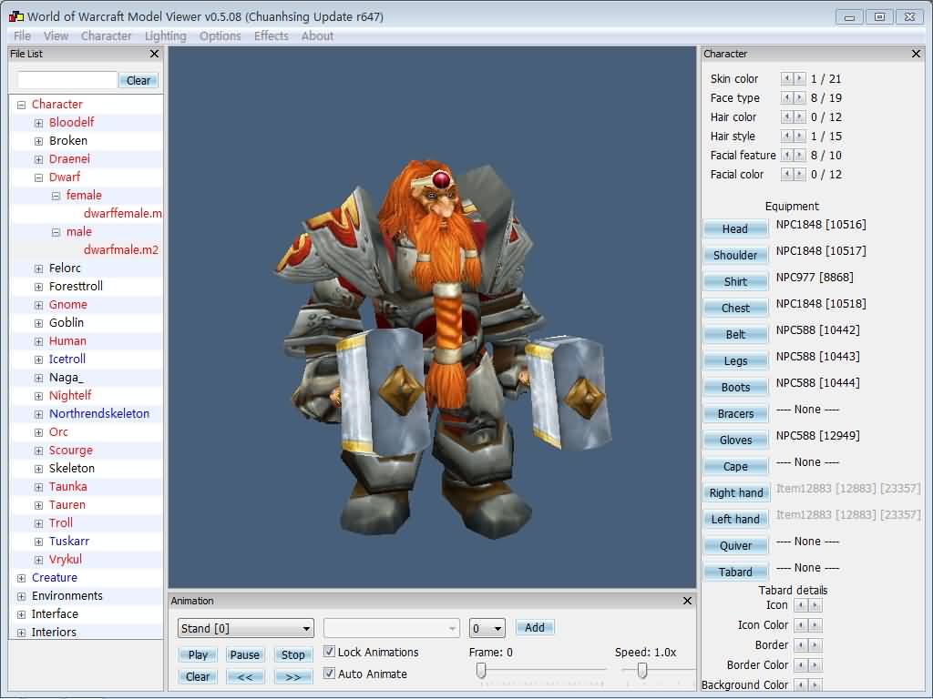Screen dimensions: 933x699
Task: Click the previous arrow for Hair style
Action: (786, 136)
